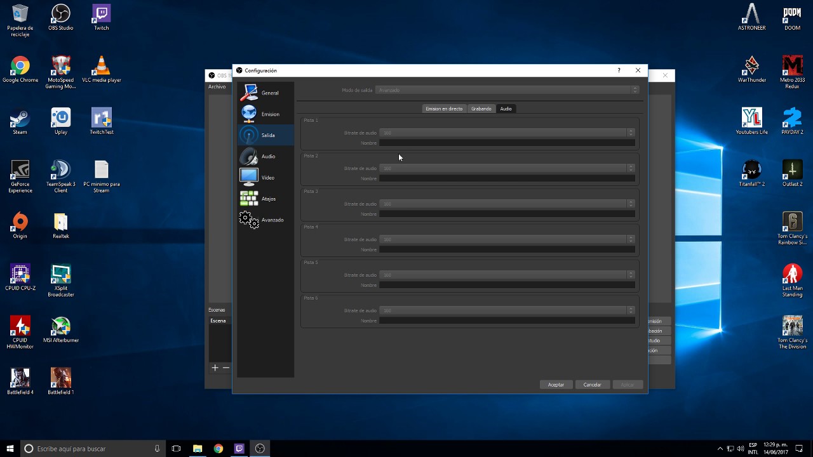
Task: Open the General settings section
Action: coord(265,93)
